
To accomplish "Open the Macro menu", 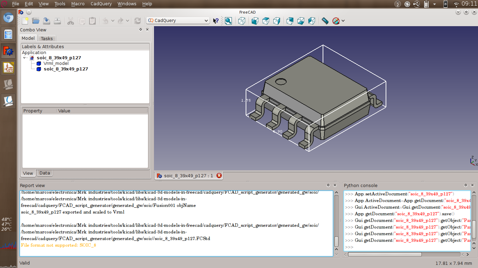I will point(78,4).
